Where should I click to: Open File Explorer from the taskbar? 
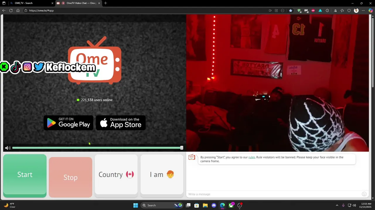(x=205, y=205)
